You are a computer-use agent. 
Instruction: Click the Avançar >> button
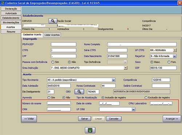(172, 119)
